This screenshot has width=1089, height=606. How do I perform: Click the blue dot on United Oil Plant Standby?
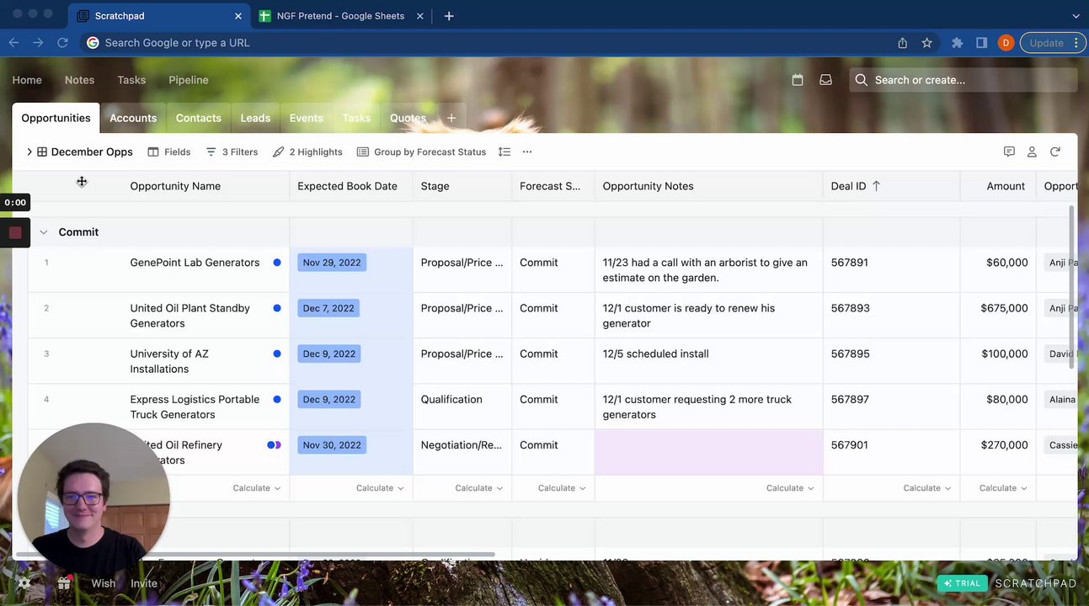[277, 308]
